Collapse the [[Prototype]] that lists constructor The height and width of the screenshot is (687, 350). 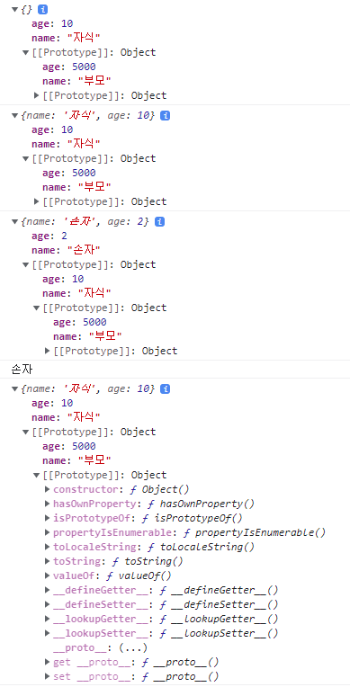pos(36,475)
